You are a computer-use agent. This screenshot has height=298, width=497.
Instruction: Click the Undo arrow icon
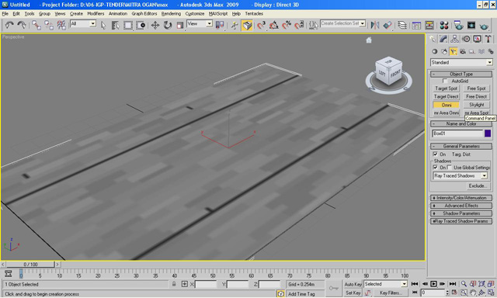pos(9,25)
